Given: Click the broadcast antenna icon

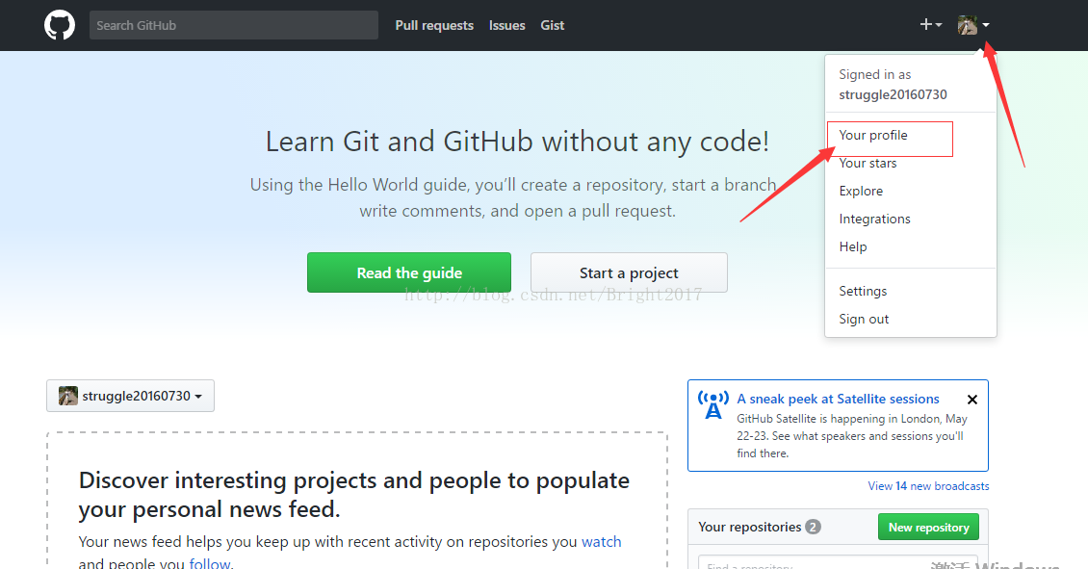Looking at the screenshot, I should pos(713,405).
